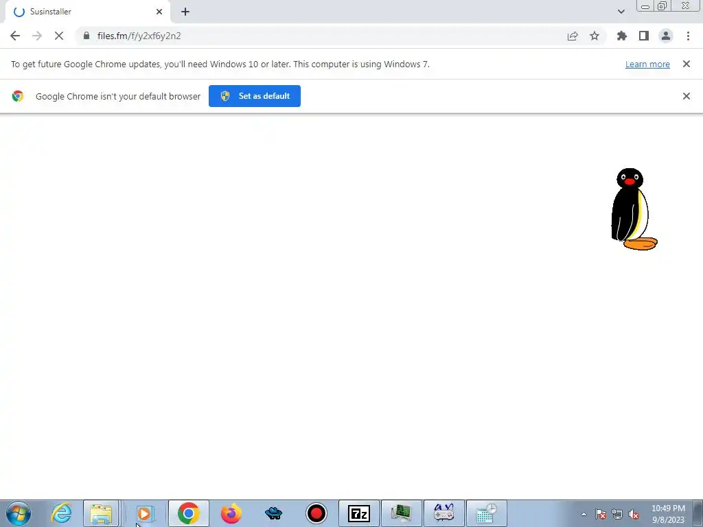The height and width of the screenshot is (527, 703).
Task: Open the green monitor taskbar app
Action: coord(401,513)
